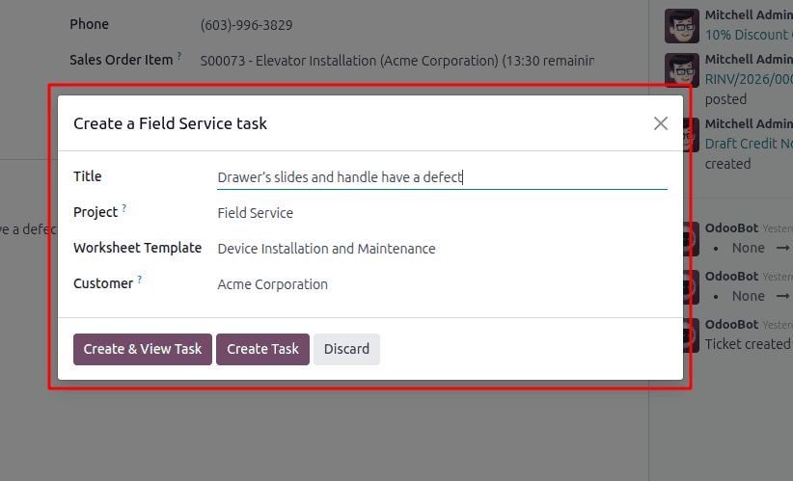Viewport: 793px width, 481px height.
Task: Click the Create & View Task button
Action: tap(143, 349)
